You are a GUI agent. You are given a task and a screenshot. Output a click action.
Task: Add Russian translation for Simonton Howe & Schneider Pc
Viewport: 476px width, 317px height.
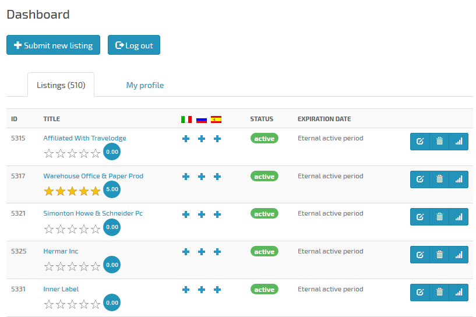click(202, 214)
